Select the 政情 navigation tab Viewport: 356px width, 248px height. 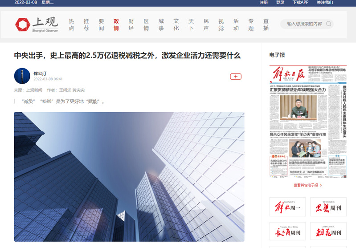[116, 24]
